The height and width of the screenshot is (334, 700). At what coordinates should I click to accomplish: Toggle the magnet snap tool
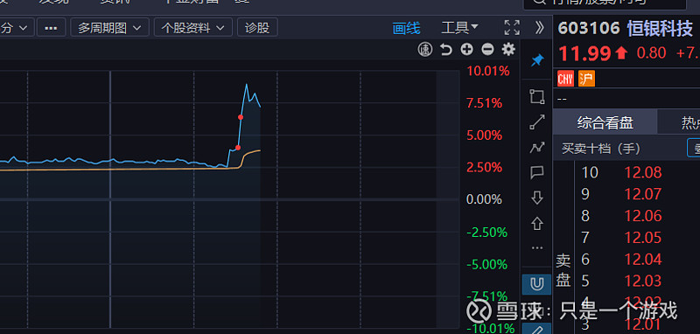pyautogui.click(x=536, y=284)
